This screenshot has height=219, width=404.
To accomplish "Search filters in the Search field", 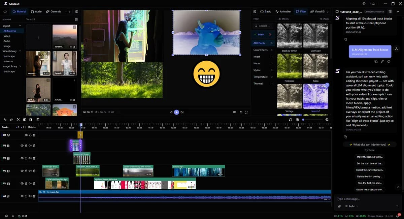I will coord(264,26).
